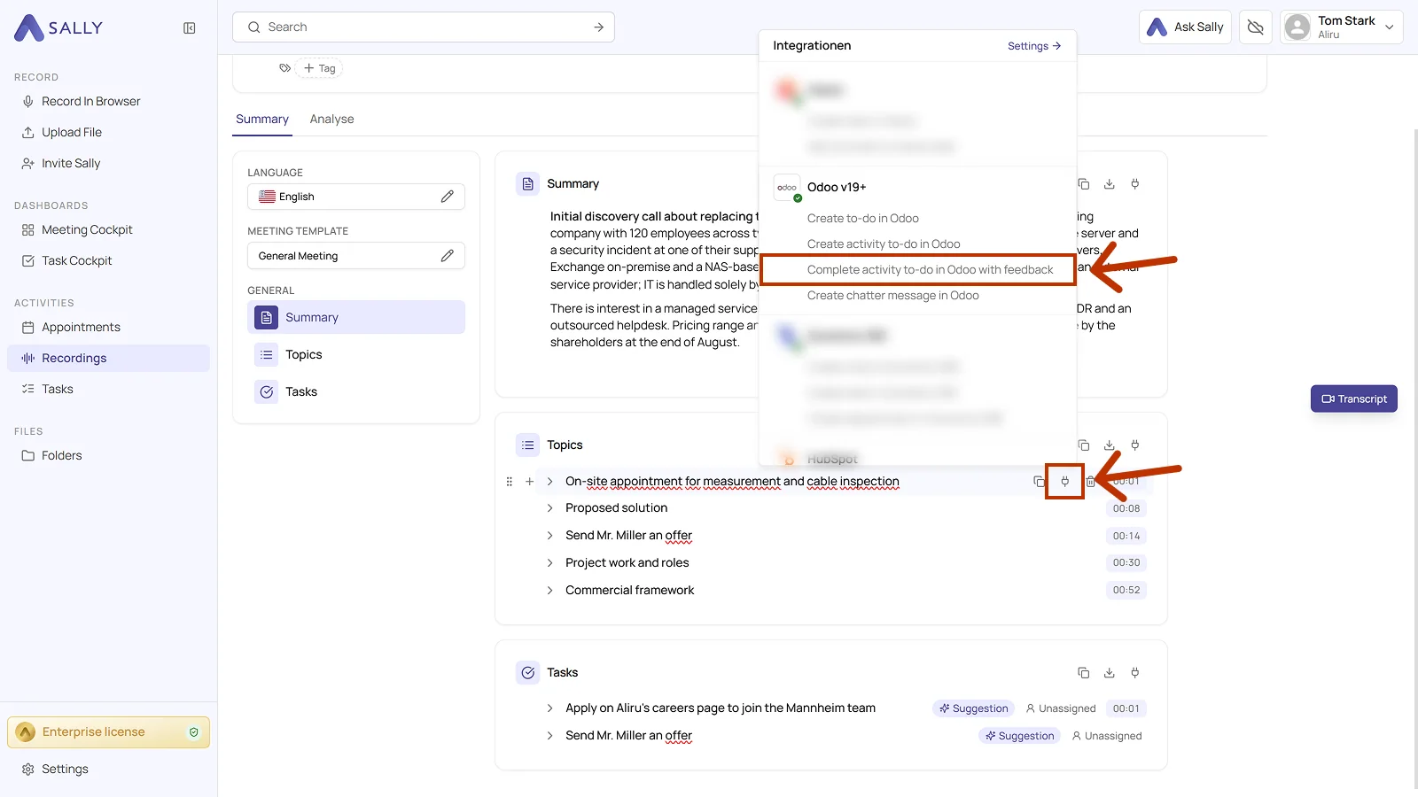Viewport: 1418px width, 797px height.
Task: Click the plug integration icon on first topic
Action: pyautogui.click(x=1064, y=482)
